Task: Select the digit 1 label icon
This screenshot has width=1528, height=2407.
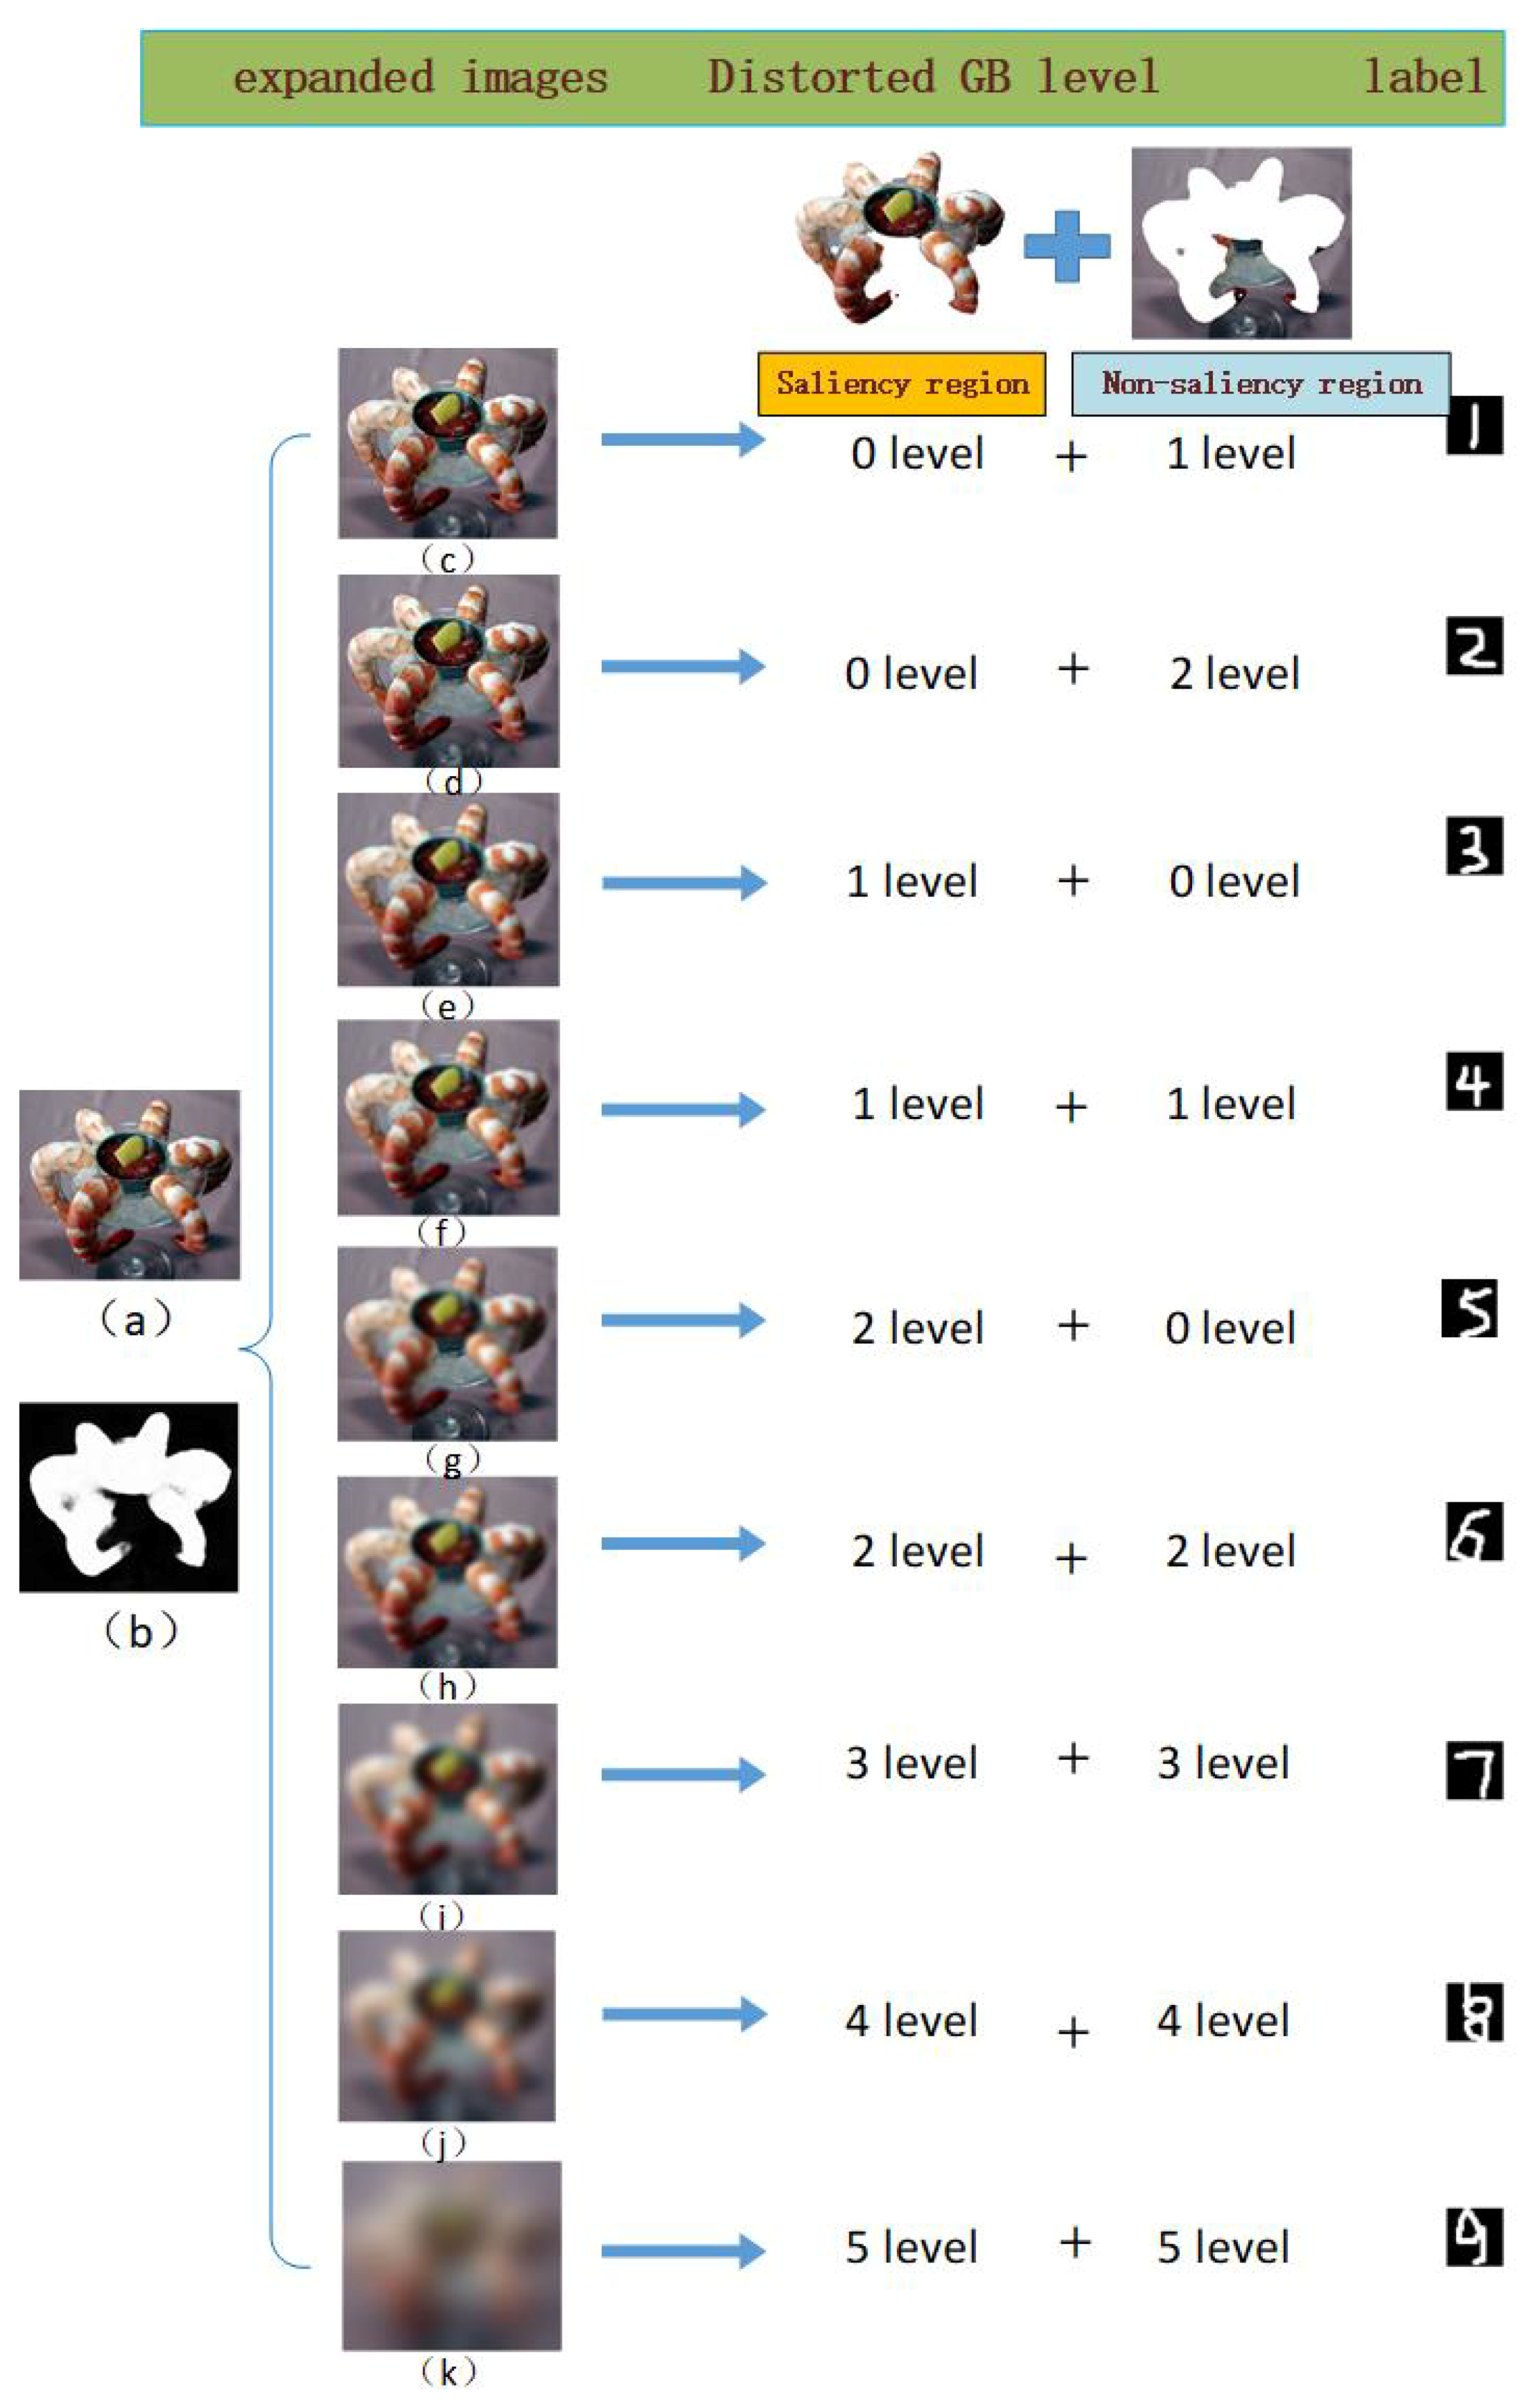Action: coord(1475,426)
